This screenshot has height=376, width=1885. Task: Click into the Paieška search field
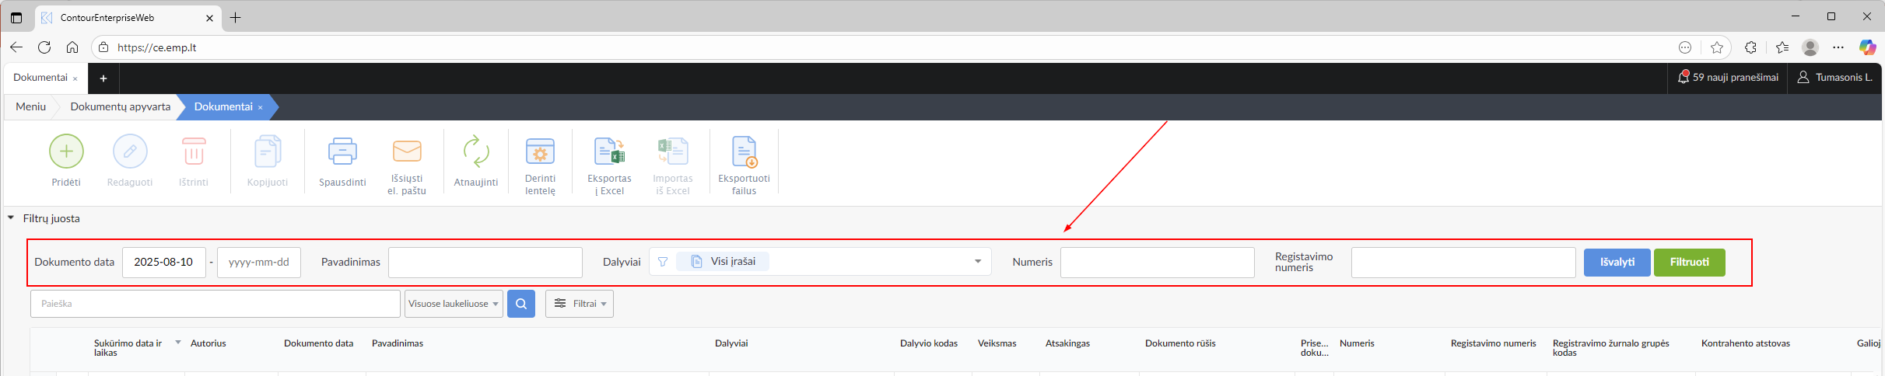215,304
